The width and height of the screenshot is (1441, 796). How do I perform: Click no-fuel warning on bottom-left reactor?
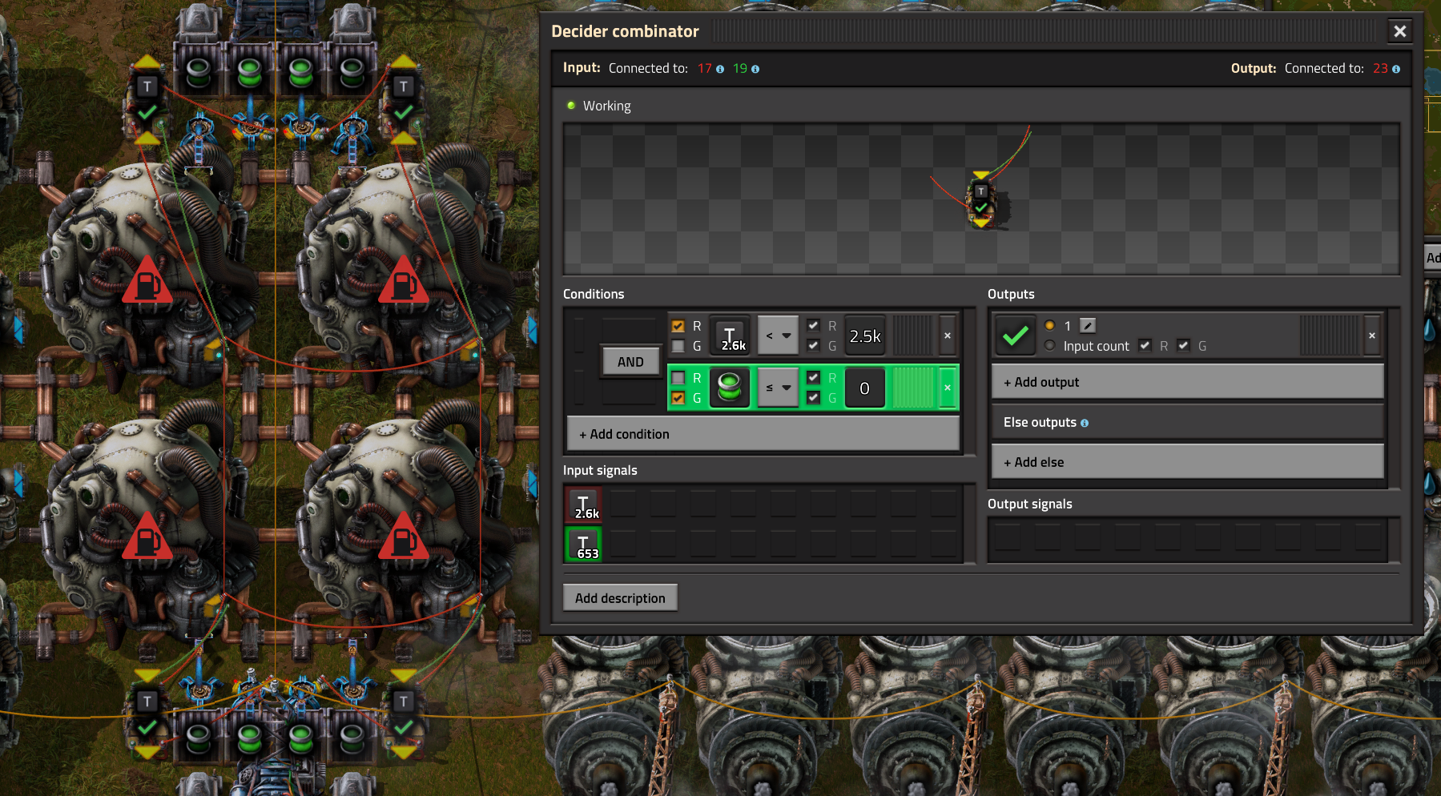point(147,537)
